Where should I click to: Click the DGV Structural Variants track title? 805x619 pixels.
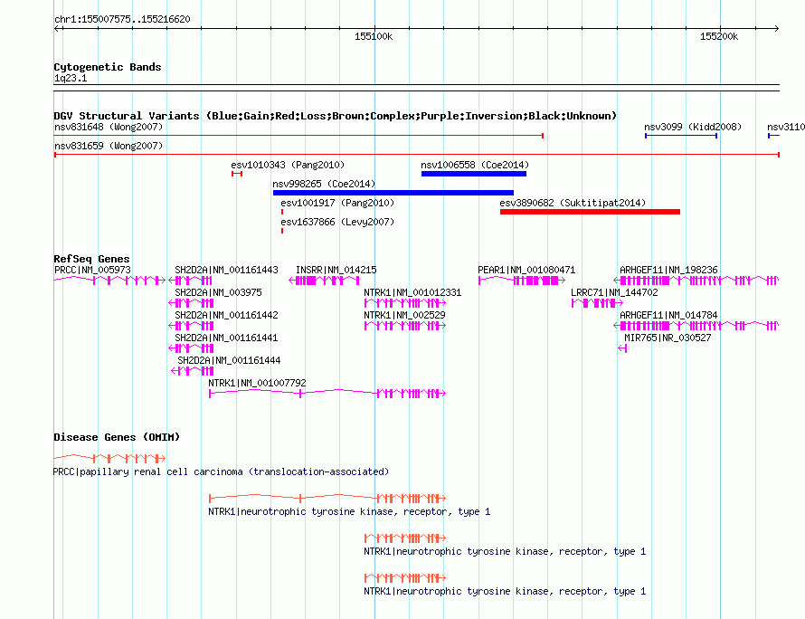pyautogui.click(x=336, y=116)
